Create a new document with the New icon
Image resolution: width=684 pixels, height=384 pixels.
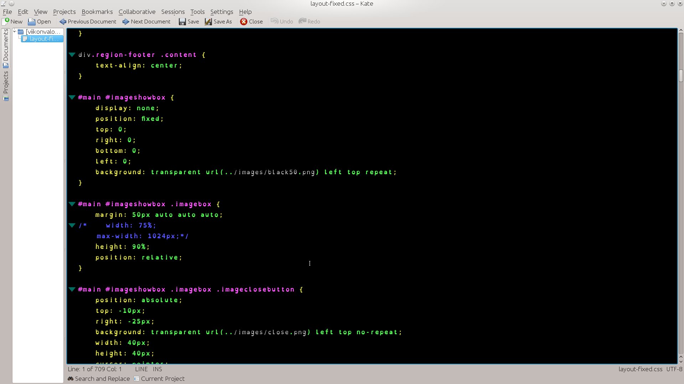click(13, 21)
